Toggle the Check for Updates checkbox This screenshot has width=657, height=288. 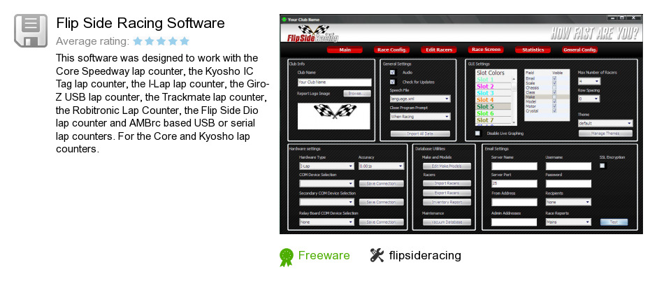pos(393,82)
